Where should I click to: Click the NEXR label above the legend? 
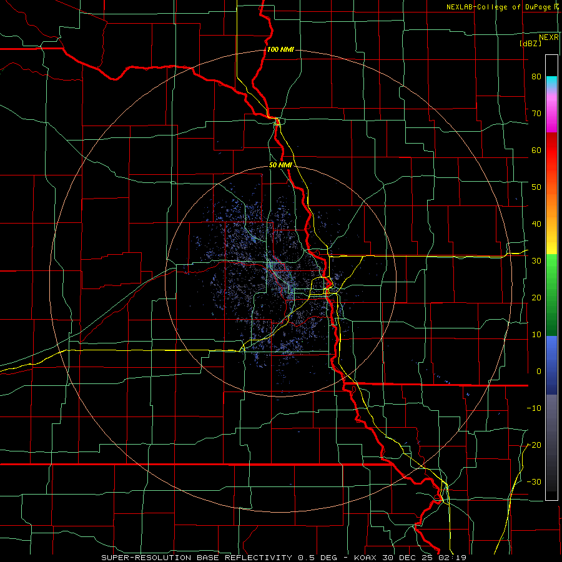click(548, 37)
